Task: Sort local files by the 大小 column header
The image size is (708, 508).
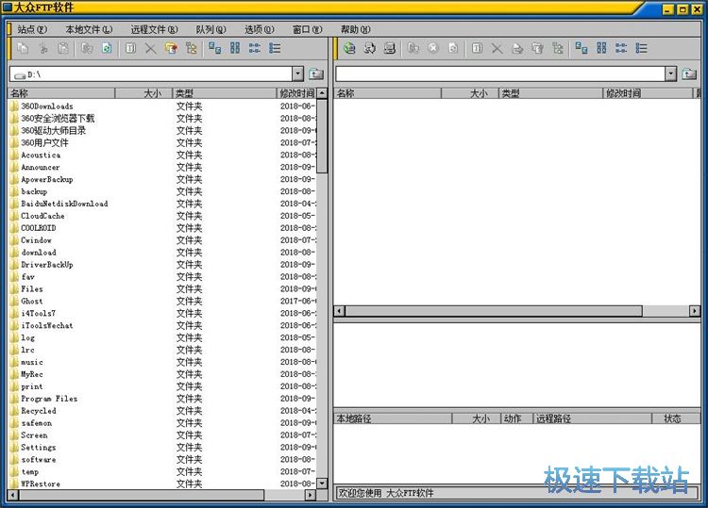Action: click(x=144, y=93)
